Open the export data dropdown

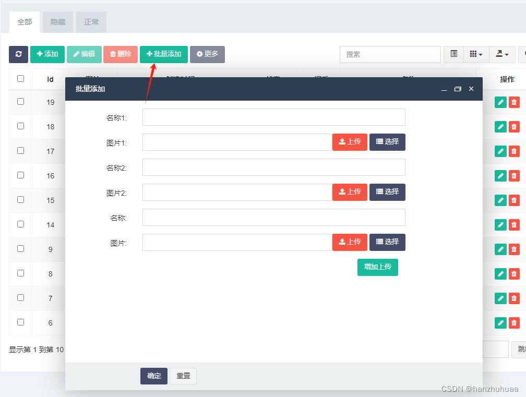(x=502, y=54)
